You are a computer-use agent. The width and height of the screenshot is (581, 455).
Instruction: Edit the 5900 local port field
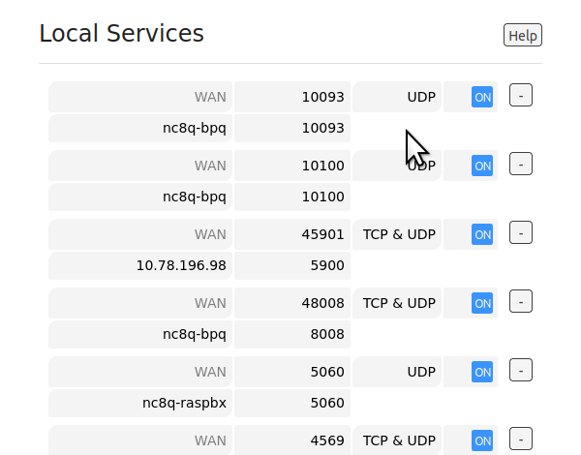pyautogui.click(x=292, y=265)
